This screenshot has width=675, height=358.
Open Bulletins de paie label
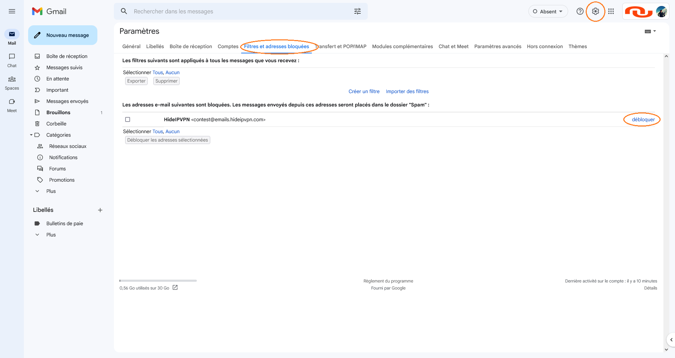point(65,223)
